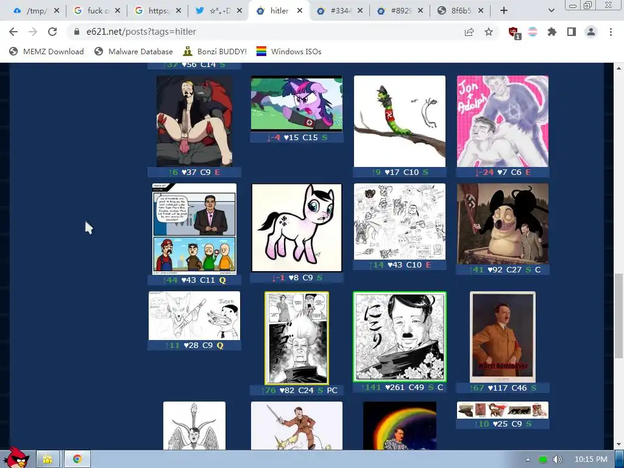Reload the current page
The image size is (624, 468).
(x=52, y=32)
